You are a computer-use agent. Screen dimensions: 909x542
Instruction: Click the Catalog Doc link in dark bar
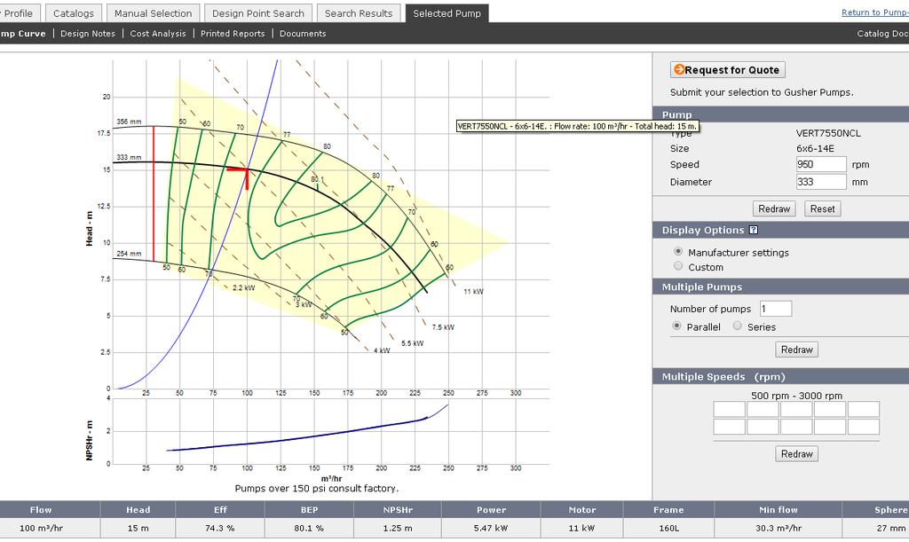pos(882,34)
